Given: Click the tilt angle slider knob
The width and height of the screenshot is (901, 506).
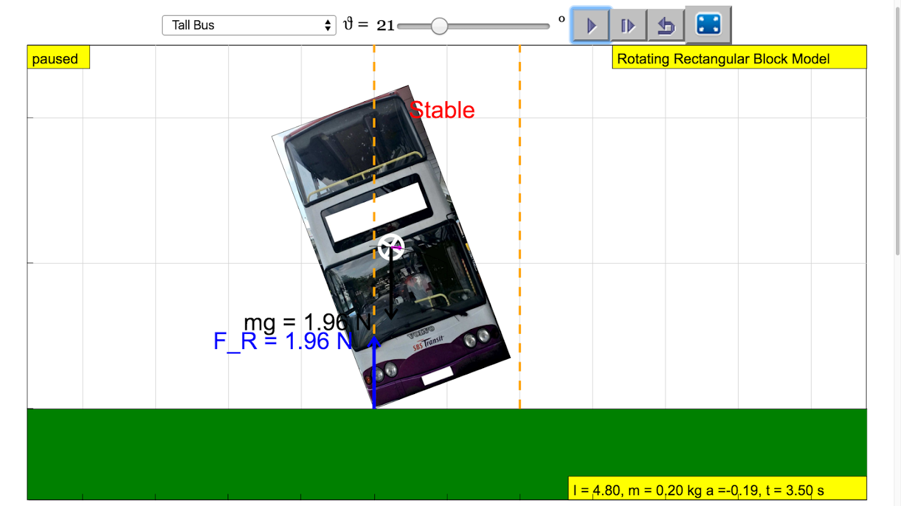Looking at the screenshot, I should click(439, 26).
